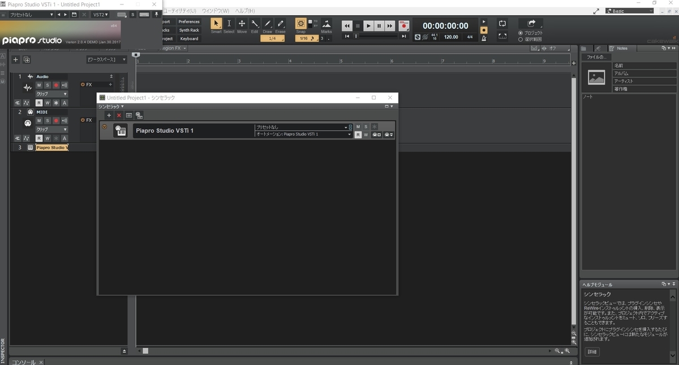The height and width of the screenshot is (365, 679).
Task: Open Audio track クリップ dropdown
Action: coord(51,94)
